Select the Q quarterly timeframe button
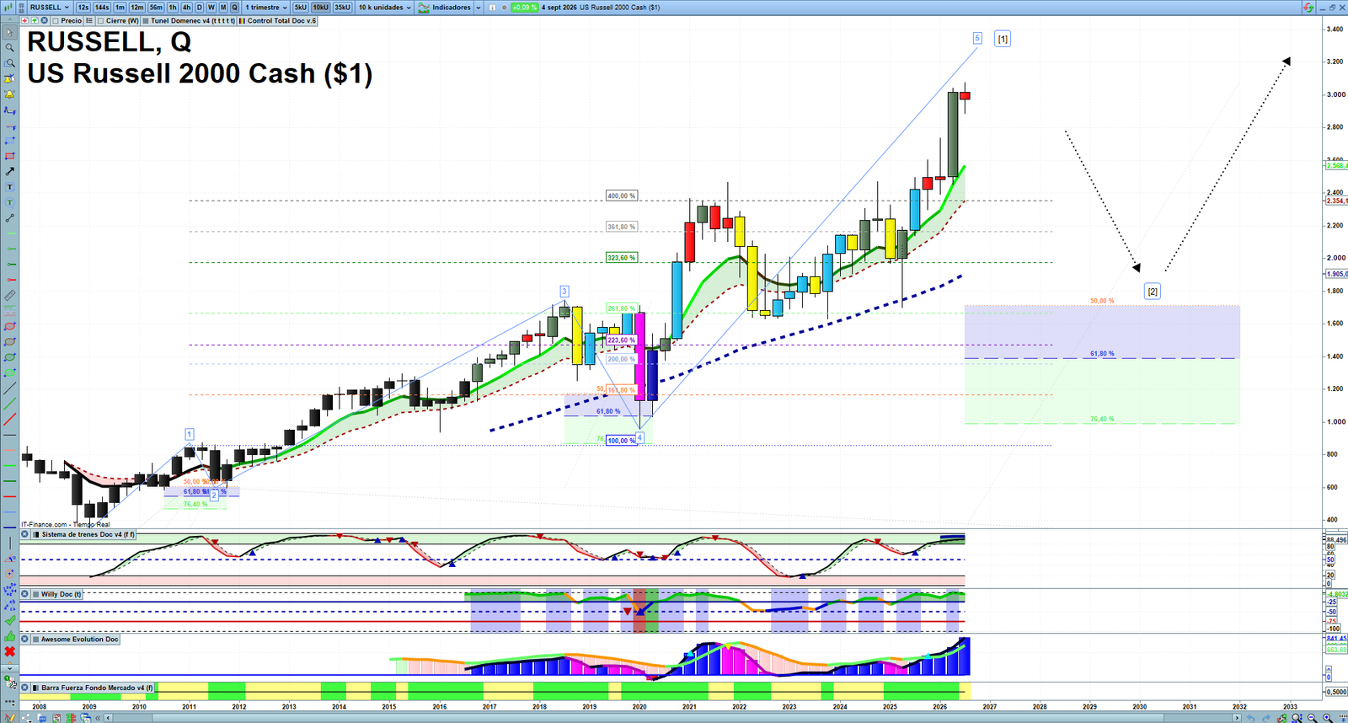The height and width of the screenshot is (723, 1348). (x=235, y=8)
